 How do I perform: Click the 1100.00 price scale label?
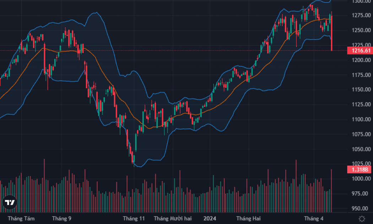[x=361, y=119]
